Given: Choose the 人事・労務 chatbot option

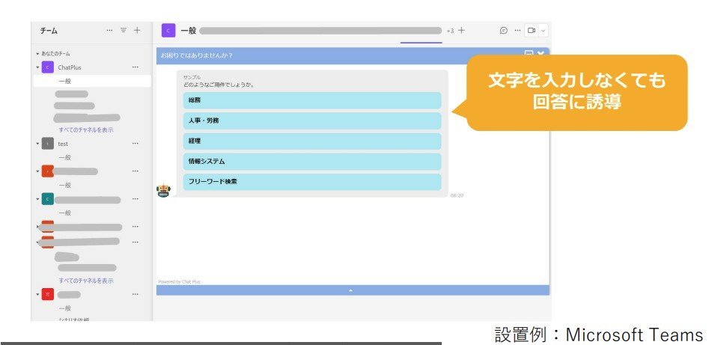Looking at the screenshot, I should (312, 120).
